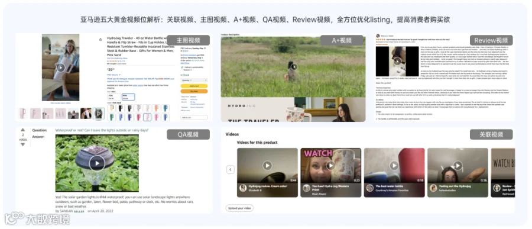The height and width of the screenshot is (229, 532).
Task: Expand the FREE Returns chevron
Action: (120, 75)
